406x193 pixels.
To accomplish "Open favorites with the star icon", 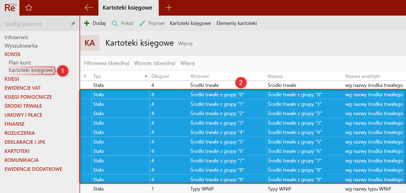I will point(29,8).
